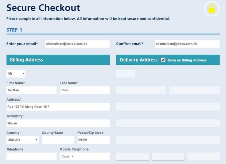Click the Confirm email field

187,44
